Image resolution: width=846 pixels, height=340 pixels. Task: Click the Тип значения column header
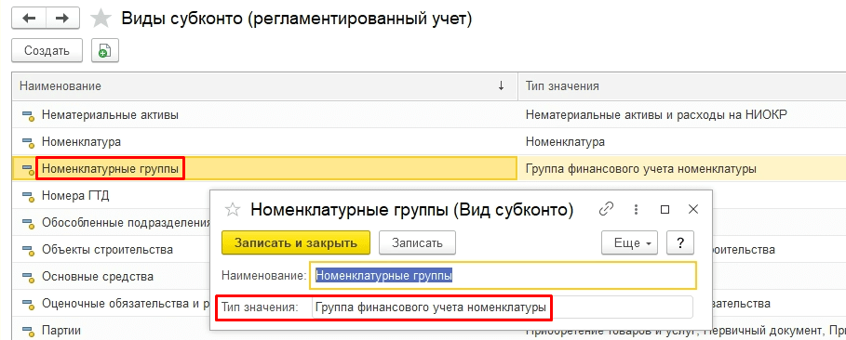(x=682, y=86)
